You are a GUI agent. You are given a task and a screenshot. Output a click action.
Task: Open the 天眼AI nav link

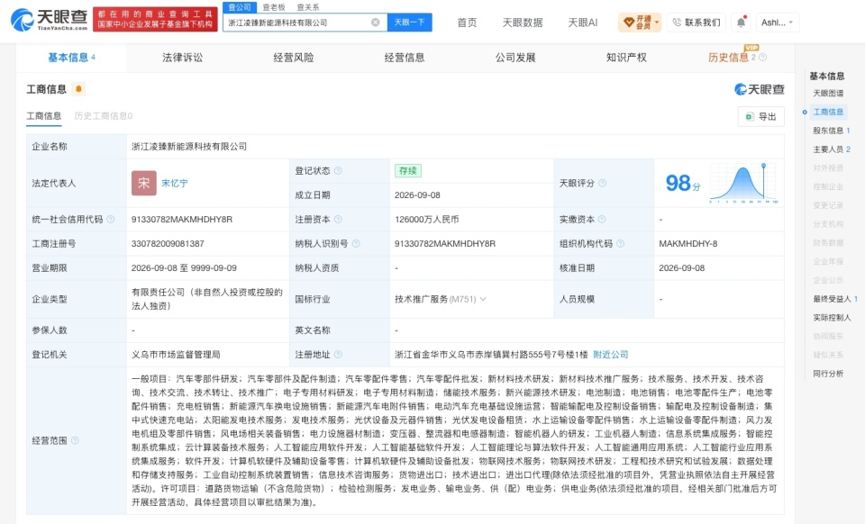point(583,23)
